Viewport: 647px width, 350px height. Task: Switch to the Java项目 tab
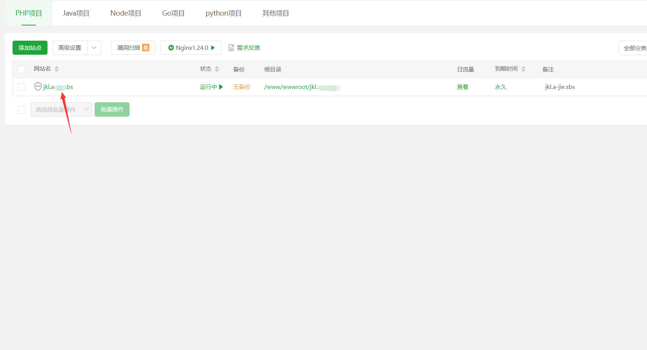(76, 13)
